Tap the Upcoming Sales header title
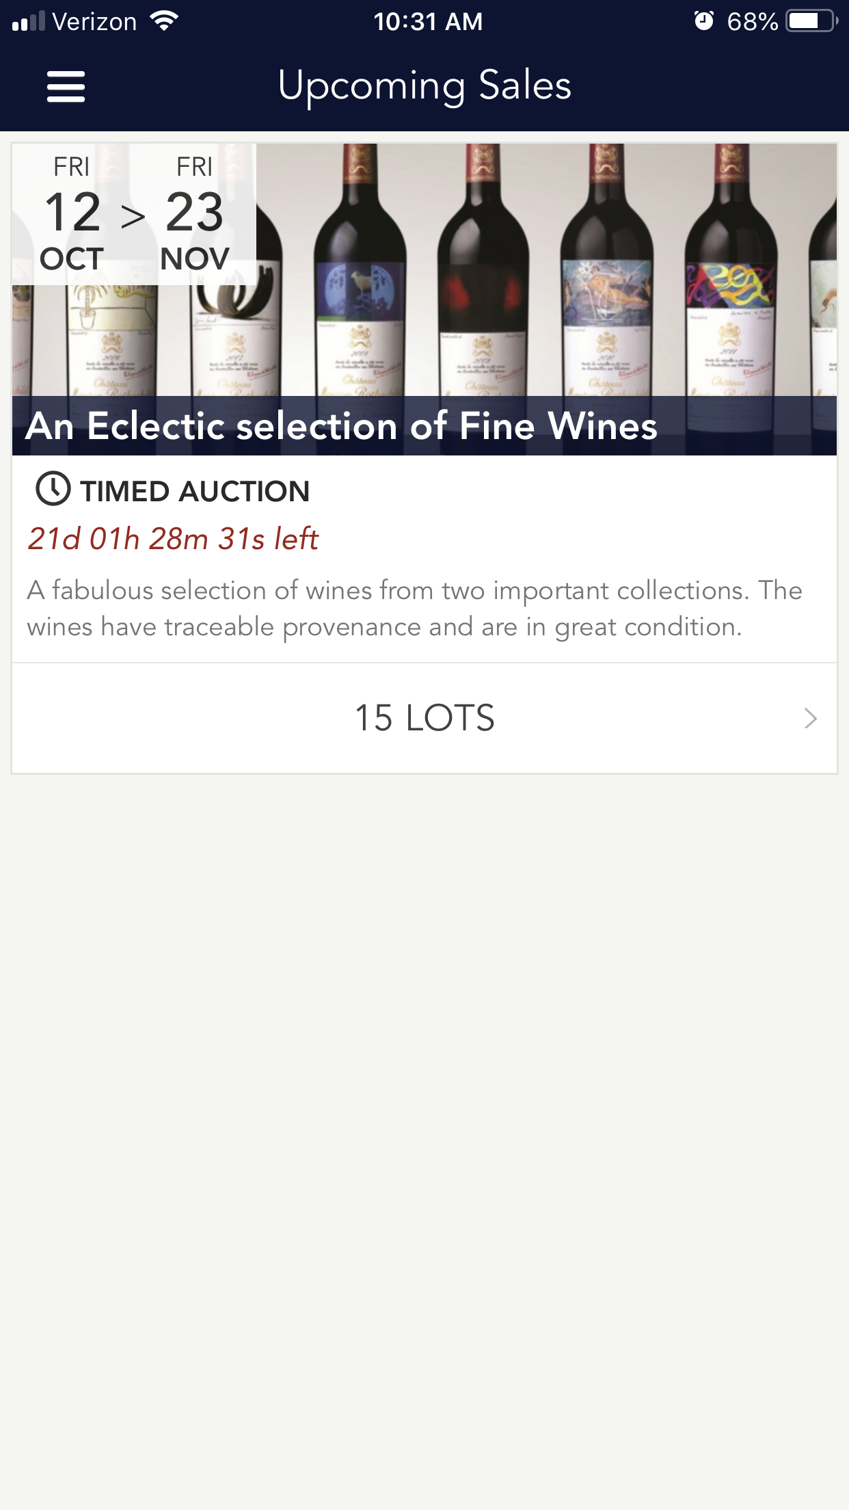This screenshot has height=1510, width=849. click(424, 85)
